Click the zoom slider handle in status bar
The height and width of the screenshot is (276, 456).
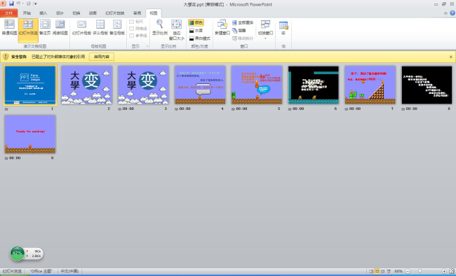click(420, 271)
